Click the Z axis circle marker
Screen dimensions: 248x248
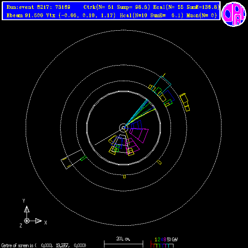[x=27, y=221]
